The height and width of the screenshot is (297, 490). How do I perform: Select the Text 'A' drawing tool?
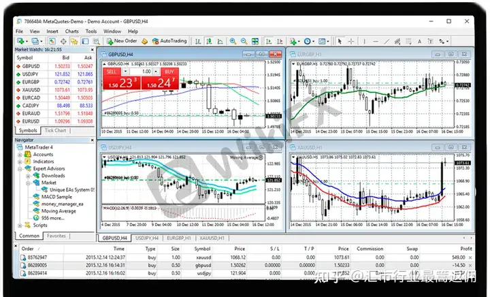419,42
